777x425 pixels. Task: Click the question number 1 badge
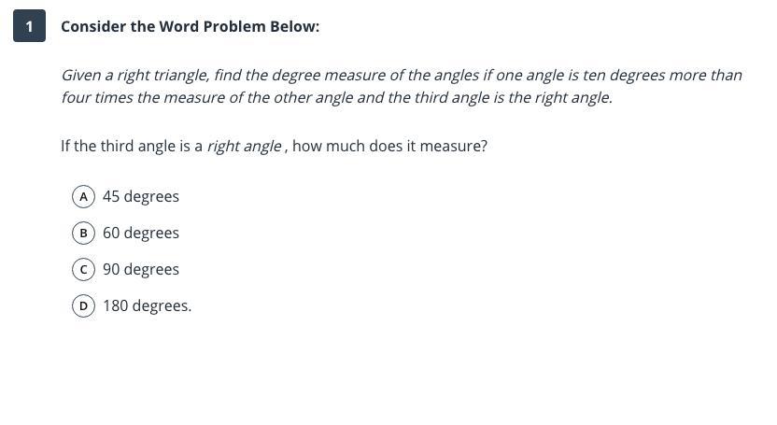click(x=29, y=26)
